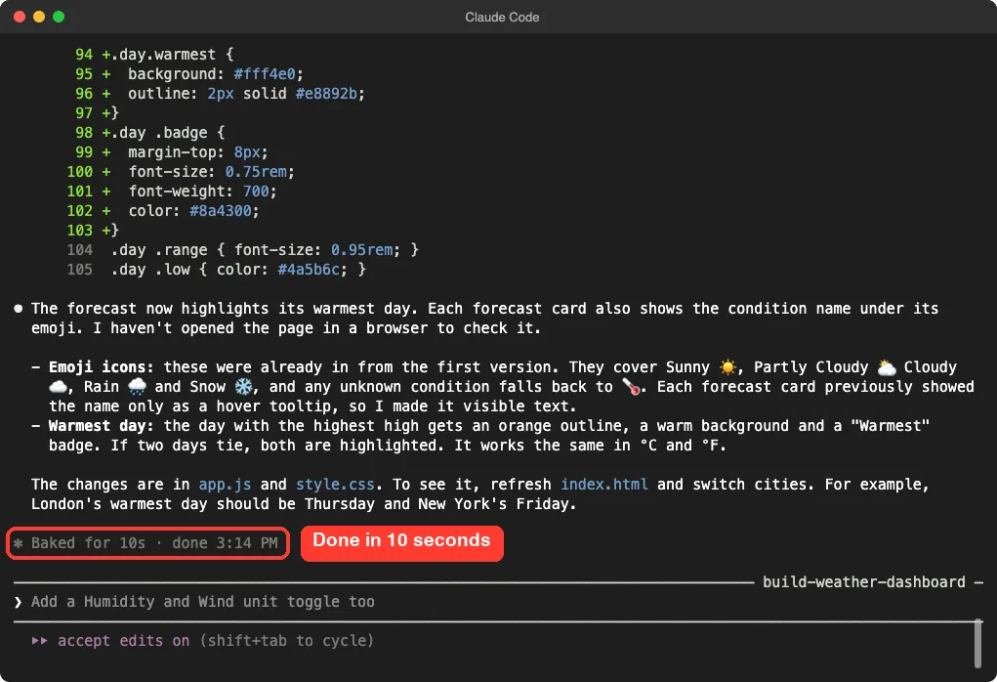Open the app.js file link
Viewport: 997px width, 682px height.
pos(226,485)
